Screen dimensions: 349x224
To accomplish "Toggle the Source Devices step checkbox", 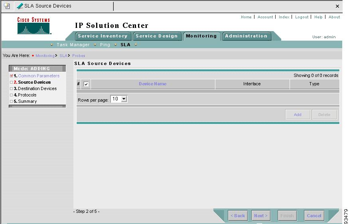I will [x=11, y=82].
